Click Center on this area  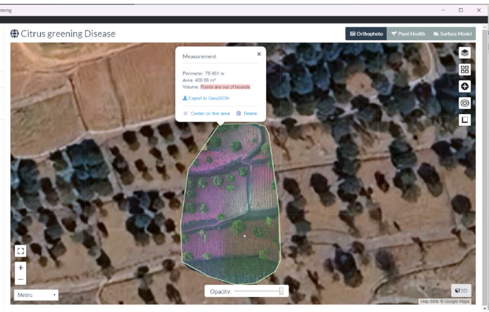point(207,113)
